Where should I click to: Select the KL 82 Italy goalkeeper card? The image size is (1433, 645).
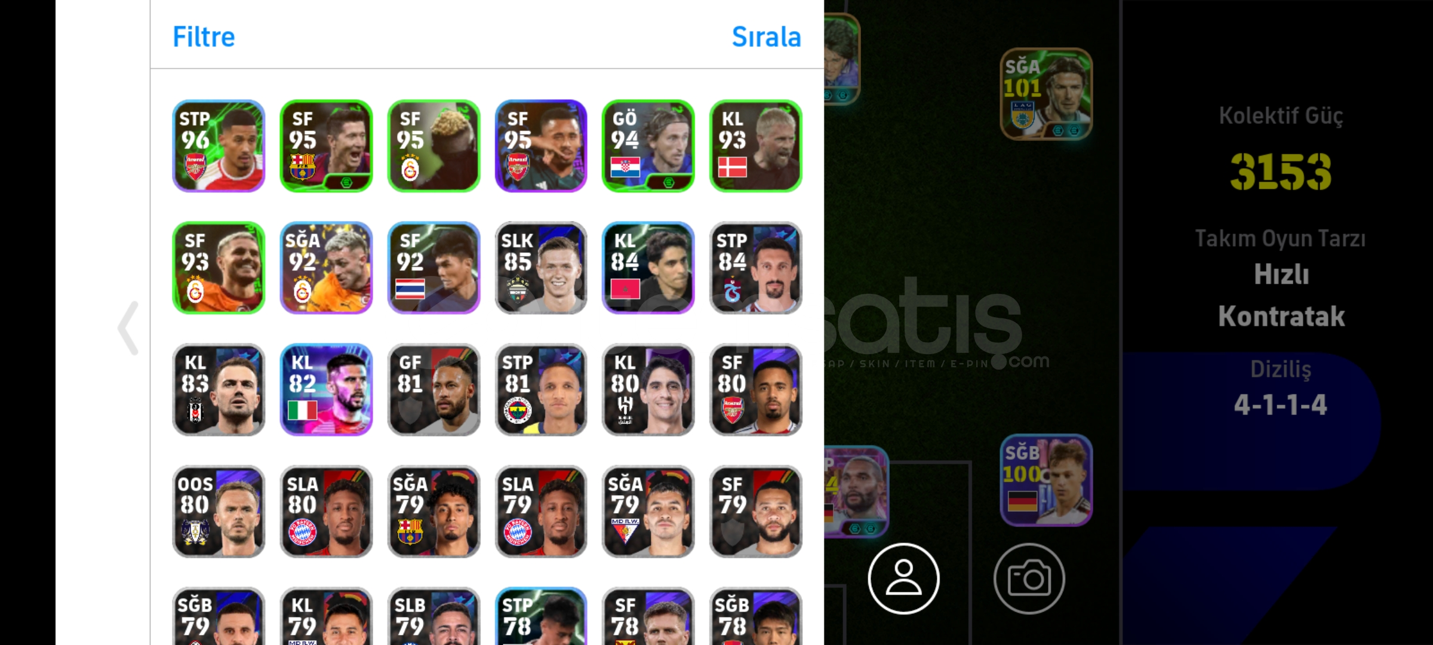tap(326, 389)
